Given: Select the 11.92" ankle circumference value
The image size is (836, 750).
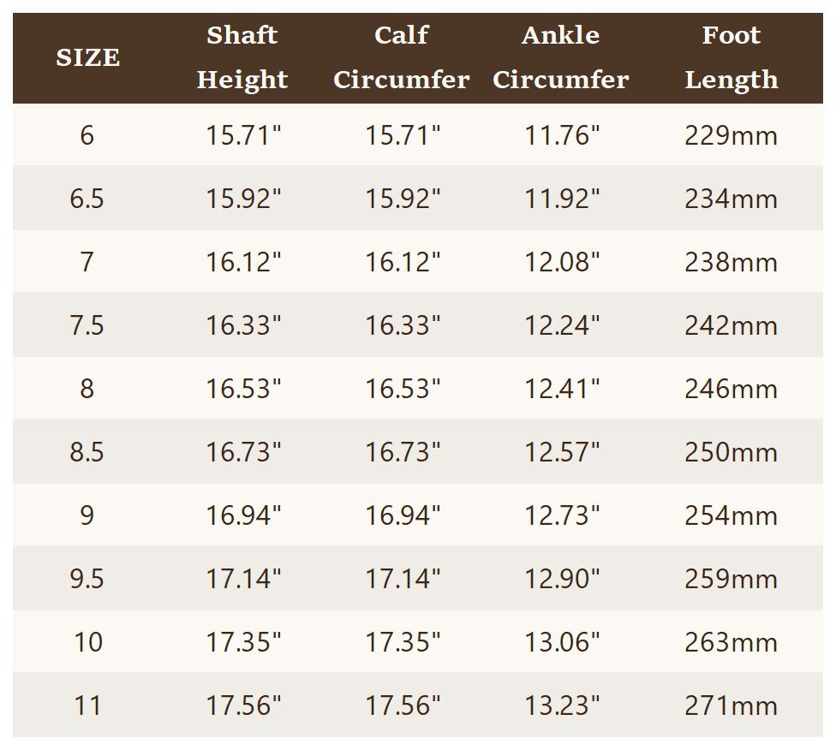Looking at the screenshot, I should coord(562,199).
